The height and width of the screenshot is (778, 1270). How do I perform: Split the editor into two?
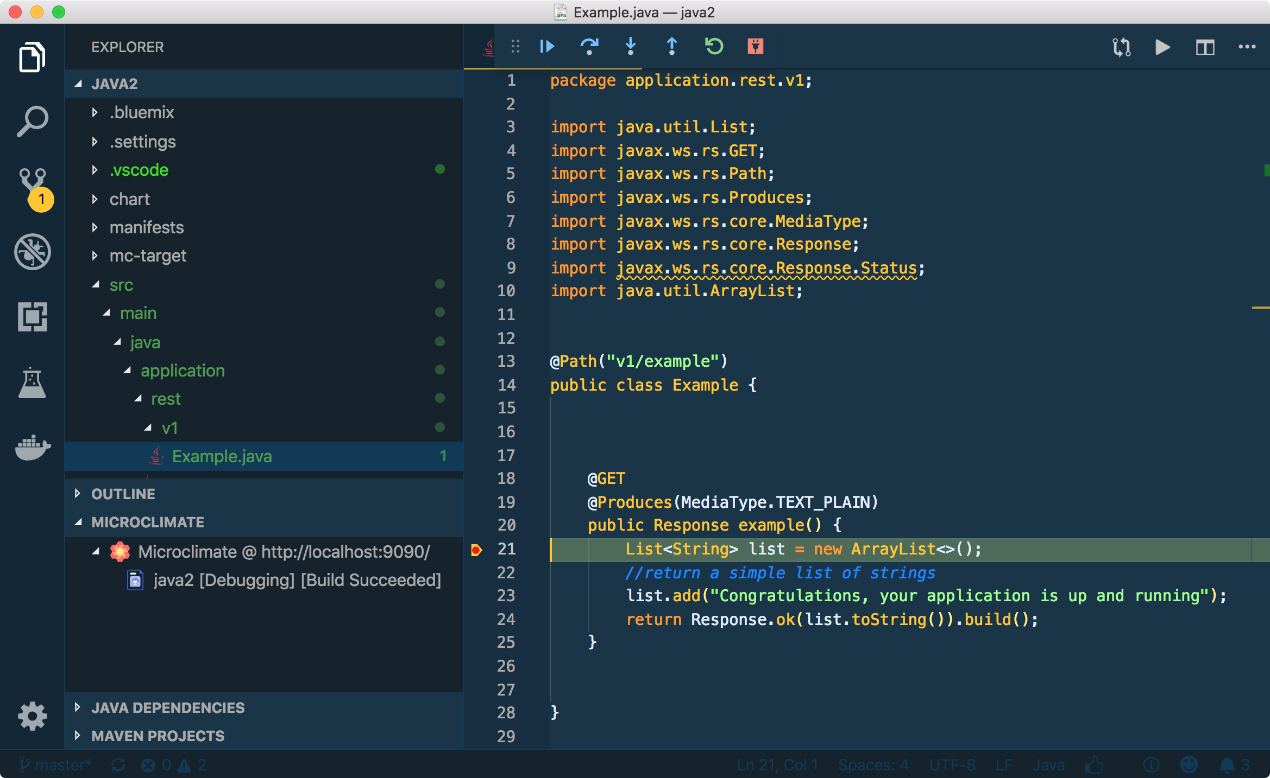click(x=1205, y=47)
